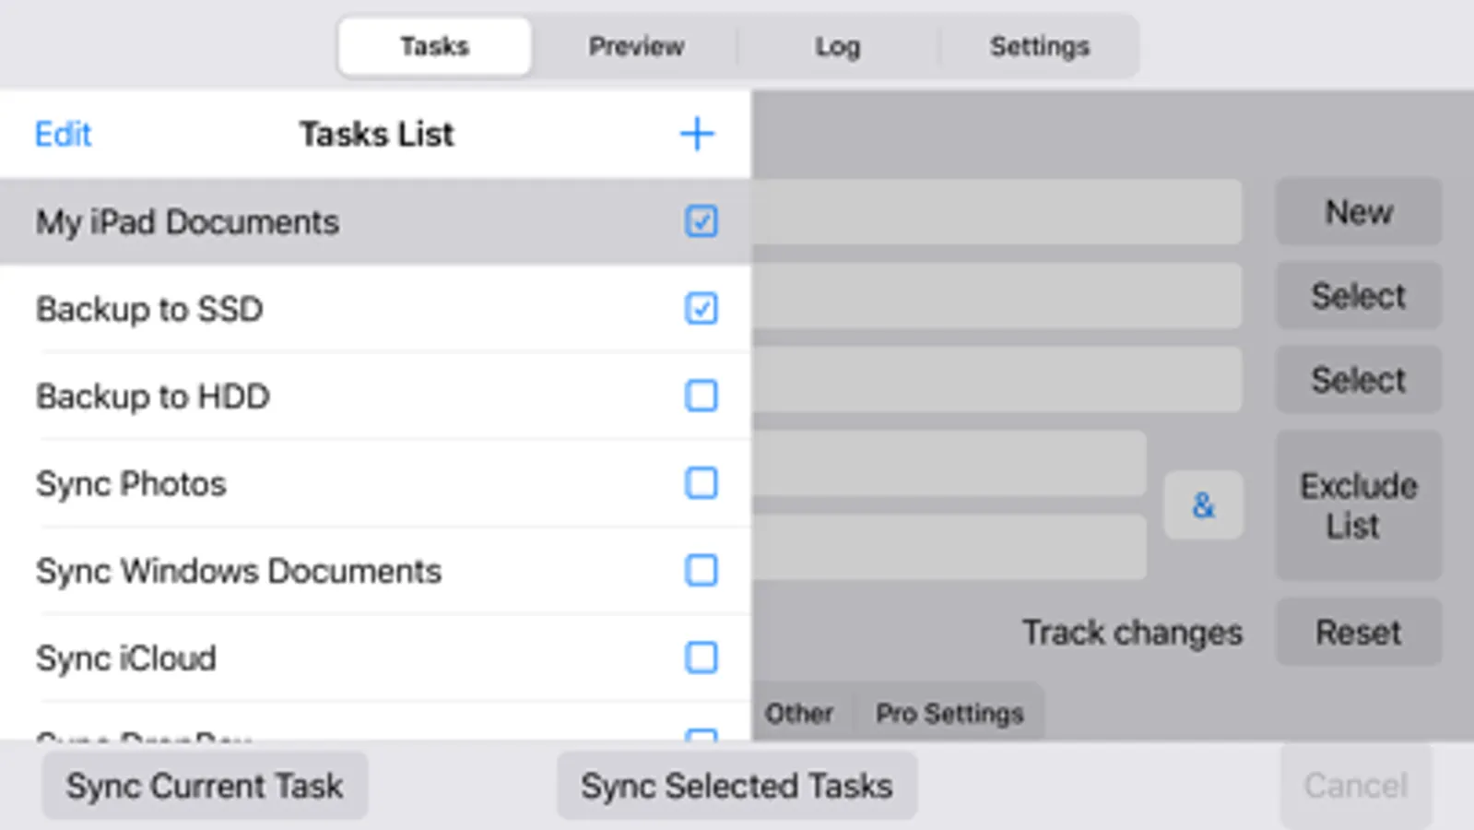Tap the plus icon to add task

(697, 134)
